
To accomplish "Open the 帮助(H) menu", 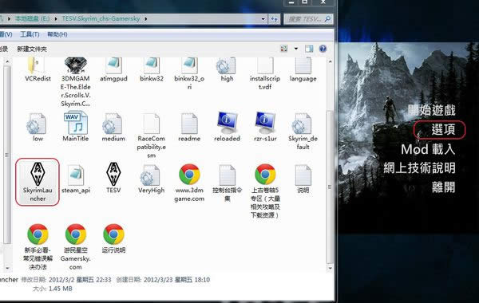I will [57, 34].
